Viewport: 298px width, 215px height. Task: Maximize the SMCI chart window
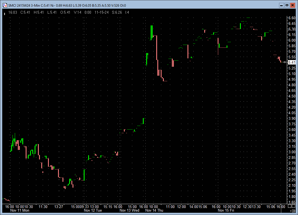[287, 5]
